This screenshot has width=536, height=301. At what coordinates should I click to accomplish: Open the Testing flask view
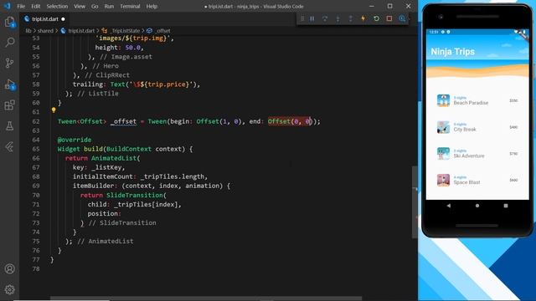pyautogui.click(x=9, y=126)
